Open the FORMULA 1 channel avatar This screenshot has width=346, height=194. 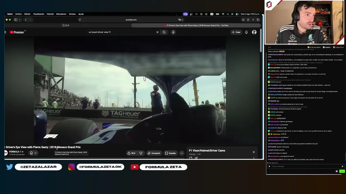(x=6, y=153)
